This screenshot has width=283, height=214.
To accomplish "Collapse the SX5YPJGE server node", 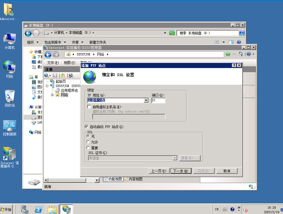I will 47,86.
